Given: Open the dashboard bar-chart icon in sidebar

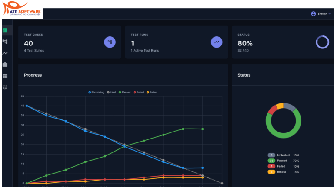Looking at the screenshot, I should [x=5, y=30].
